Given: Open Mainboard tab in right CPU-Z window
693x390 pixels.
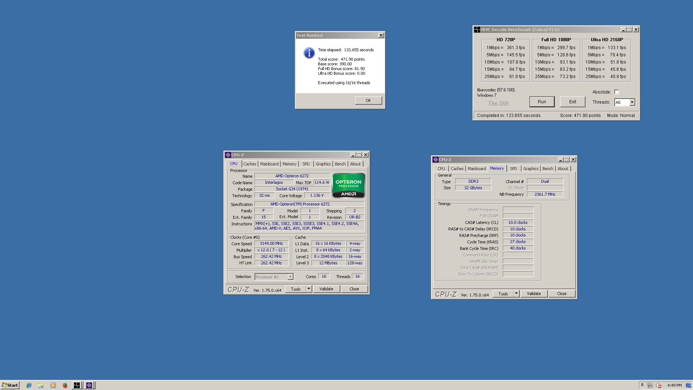Looking at the screenshot, I should point(477,169).
